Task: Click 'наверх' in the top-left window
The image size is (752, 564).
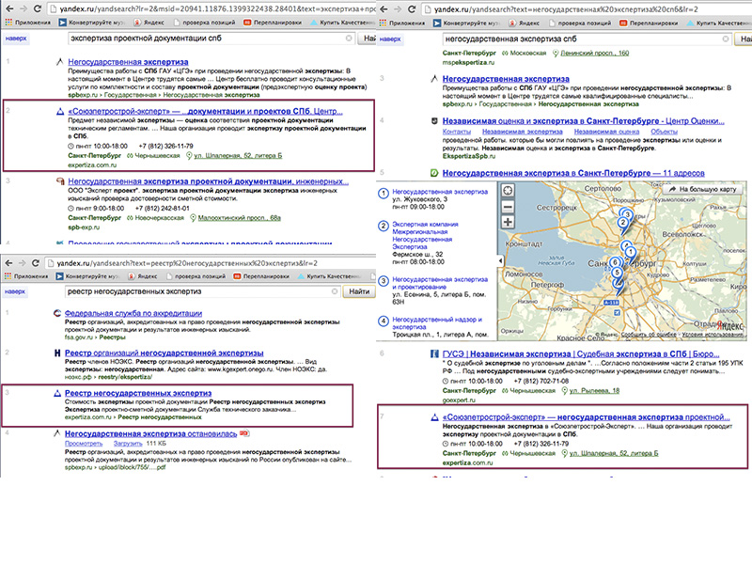Action: [16, 38]
